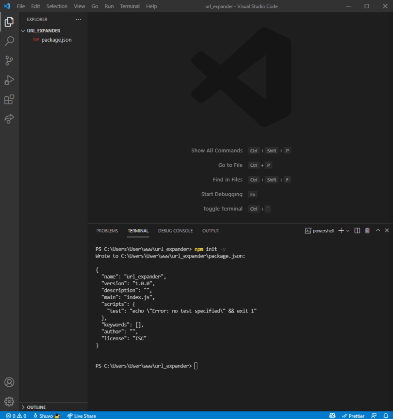Close the terminal panel
This screenshot has height=419, width=393.
tap(387, 230)
